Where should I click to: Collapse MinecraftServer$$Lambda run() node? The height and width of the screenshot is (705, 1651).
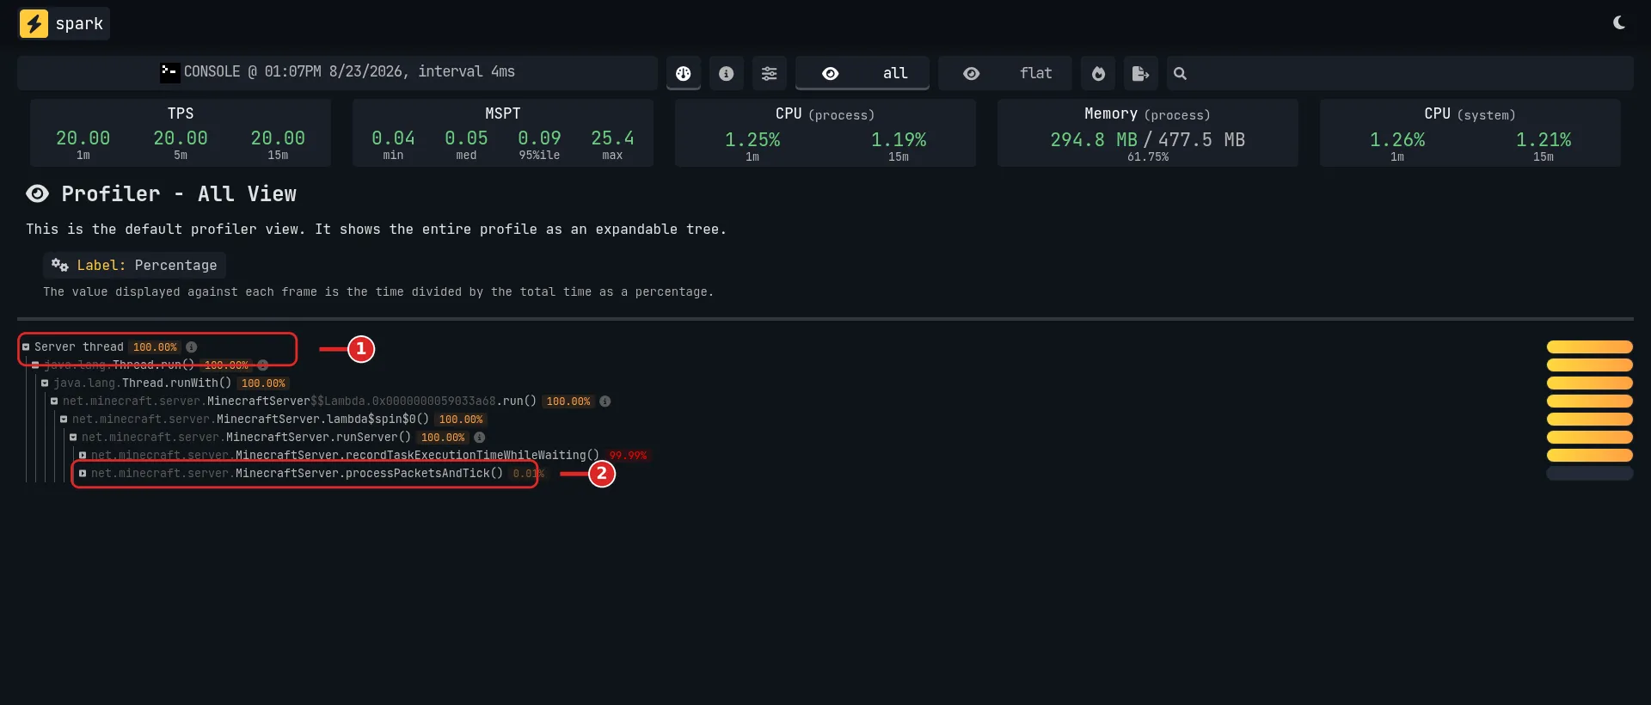54,402
